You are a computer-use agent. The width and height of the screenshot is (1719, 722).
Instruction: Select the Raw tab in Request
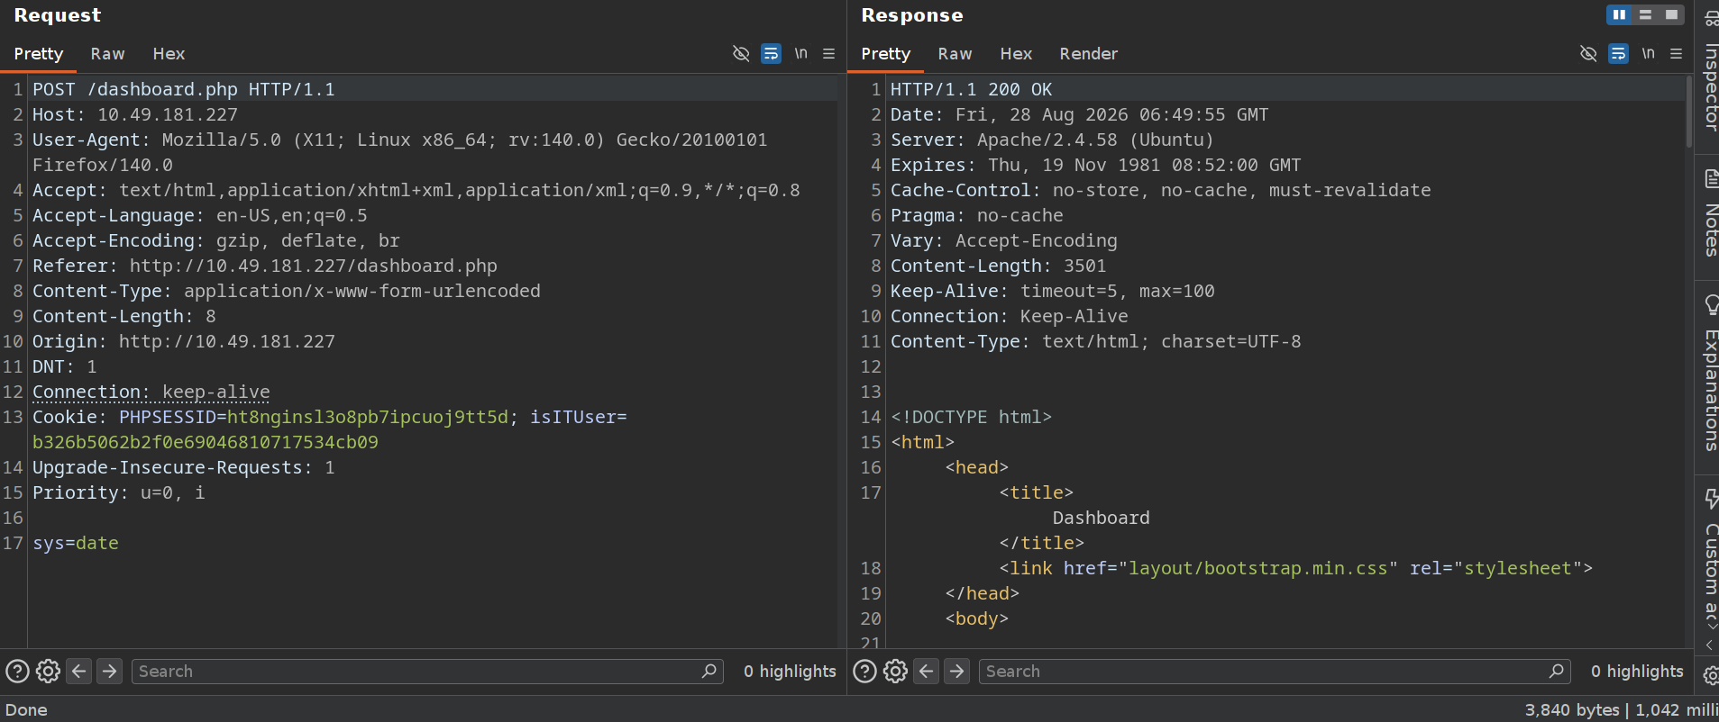click(x=107, y=54)
